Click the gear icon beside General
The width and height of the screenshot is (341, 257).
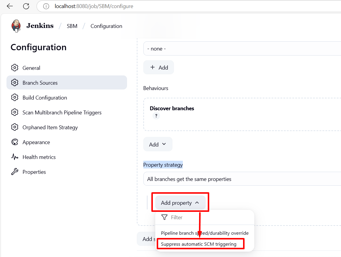pos(15,68)
